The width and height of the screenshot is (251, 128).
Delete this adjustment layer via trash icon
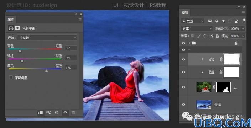tap(73, 113)
